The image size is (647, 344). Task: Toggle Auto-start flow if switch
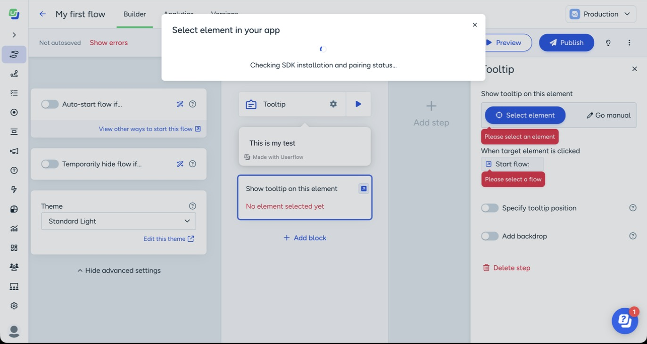pos(50,104)
